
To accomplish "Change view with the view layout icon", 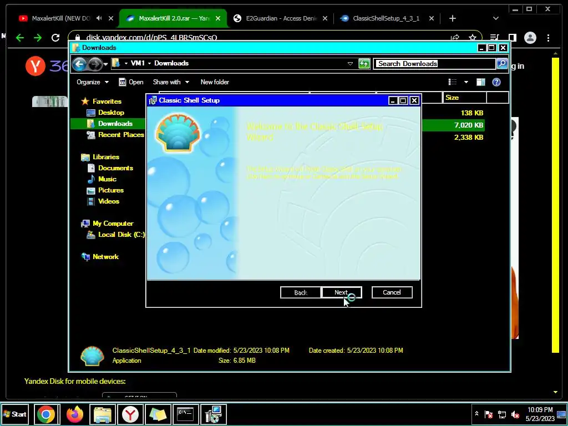I will [x=453, y=82].
